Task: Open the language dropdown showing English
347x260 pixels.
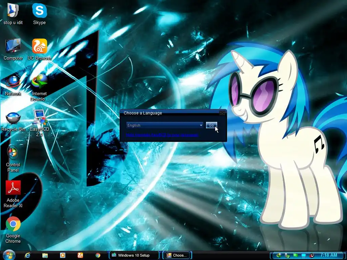Action: pyautogui.click(x=165, y=125)
